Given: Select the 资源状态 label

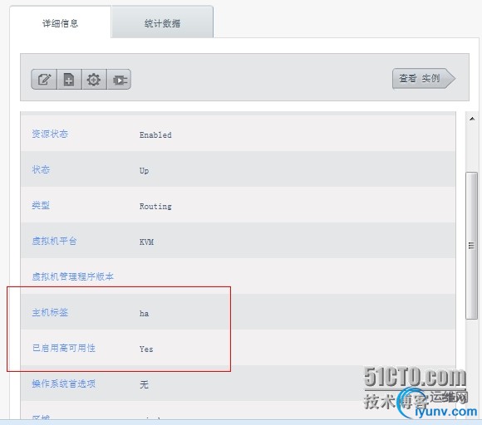Looking at the screenshot, I should [50, 134].
